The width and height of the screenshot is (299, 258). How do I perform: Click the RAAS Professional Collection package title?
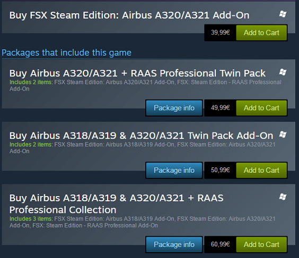click(x=116, y=203)
